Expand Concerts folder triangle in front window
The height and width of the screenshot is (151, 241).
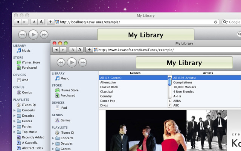pos(53,138)
